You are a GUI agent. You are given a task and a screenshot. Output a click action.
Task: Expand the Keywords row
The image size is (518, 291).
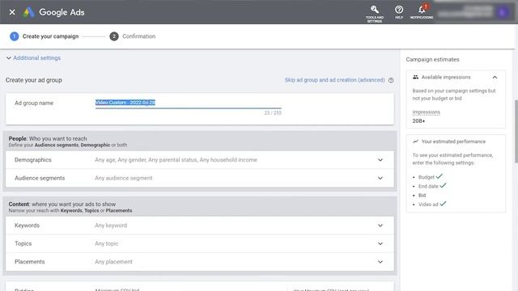click(x=200, y=226)
